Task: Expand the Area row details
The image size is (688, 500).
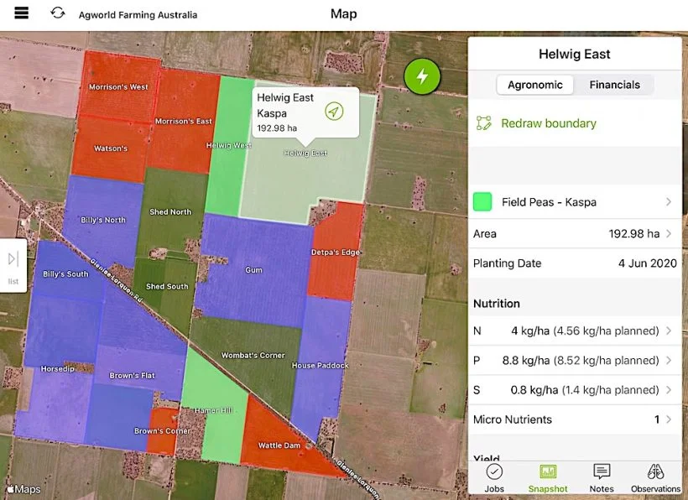Action: coord(667,233)
